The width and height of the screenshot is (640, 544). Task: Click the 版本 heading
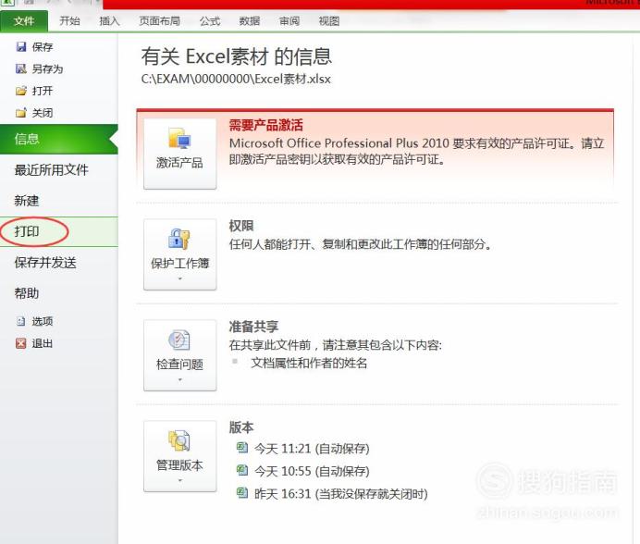[x=241, y=427]
